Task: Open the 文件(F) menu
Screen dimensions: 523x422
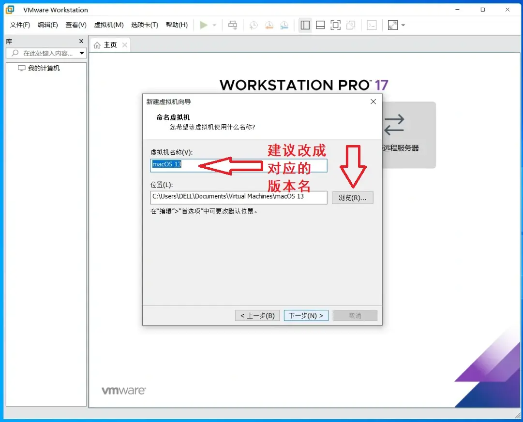Action: coord(20,25)
